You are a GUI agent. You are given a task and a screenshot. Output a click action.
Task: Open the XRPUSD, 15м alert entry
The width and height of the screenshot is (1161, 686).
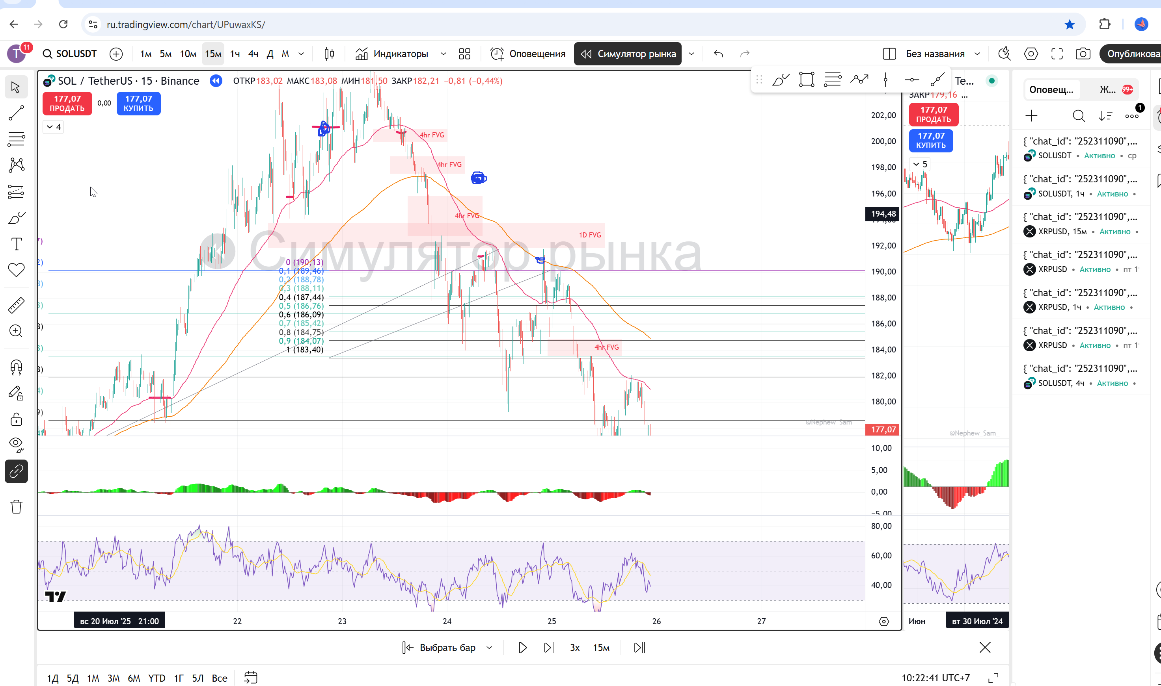1081,224
